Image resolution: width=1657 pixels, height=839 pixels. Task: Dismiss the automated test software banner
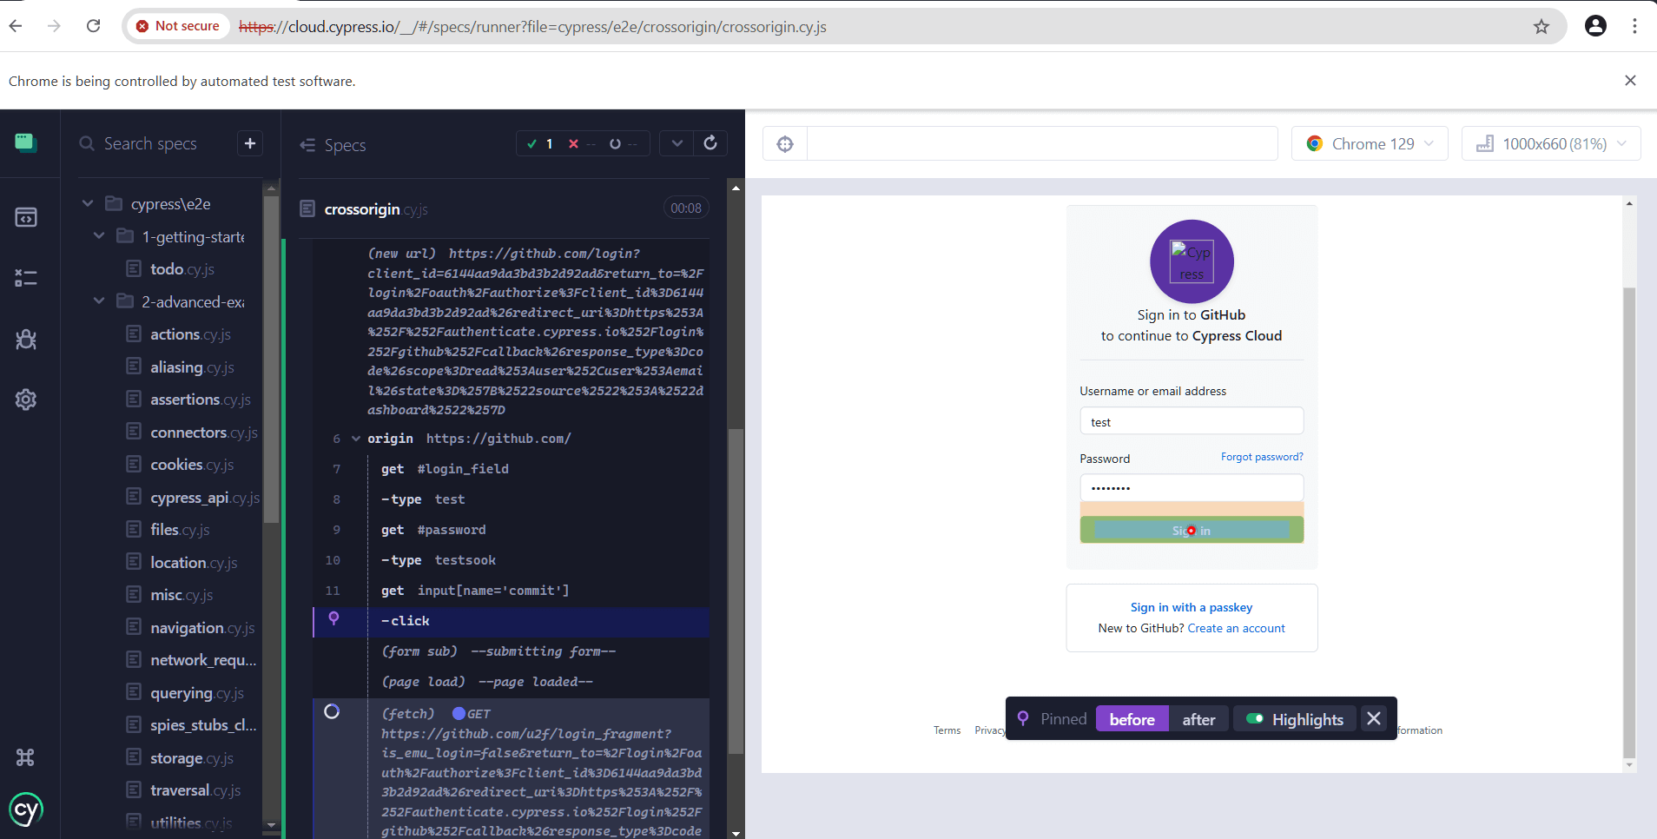point(1630,81)
